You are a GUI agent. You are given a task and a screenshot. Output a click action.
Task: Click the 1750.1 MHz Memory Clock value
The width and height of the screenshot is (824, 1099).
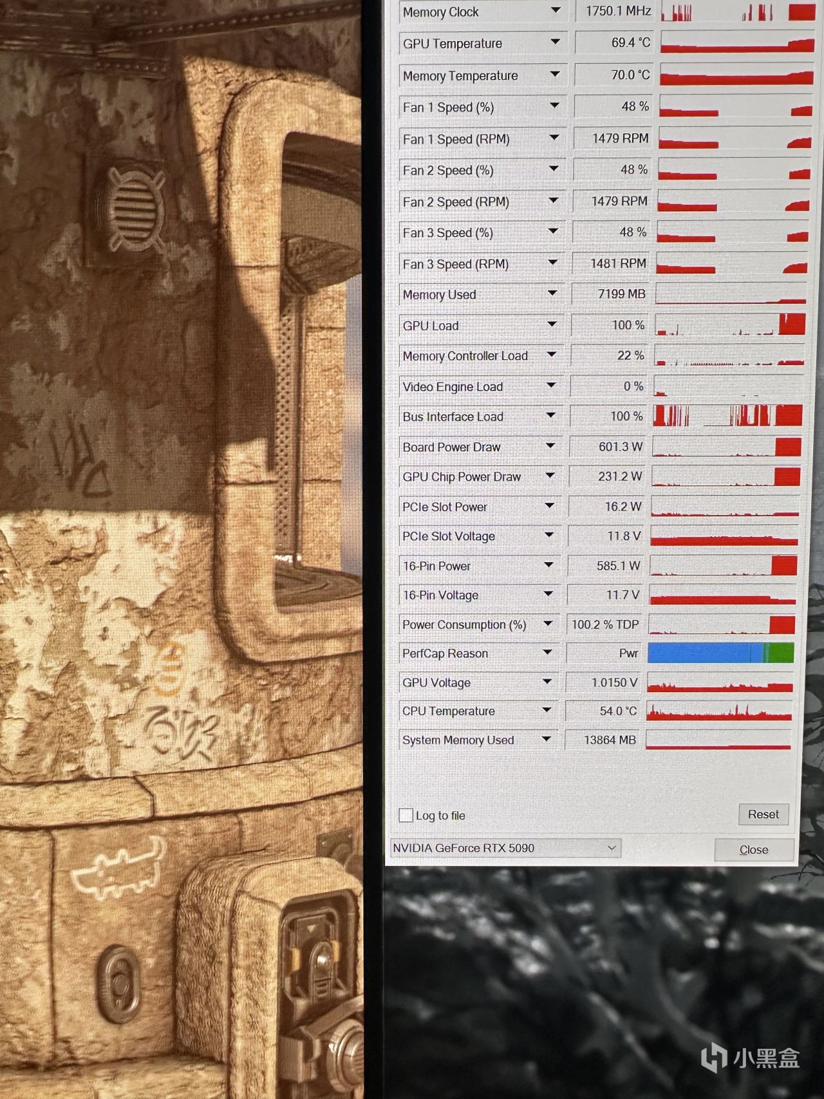[x=615, y=11]
